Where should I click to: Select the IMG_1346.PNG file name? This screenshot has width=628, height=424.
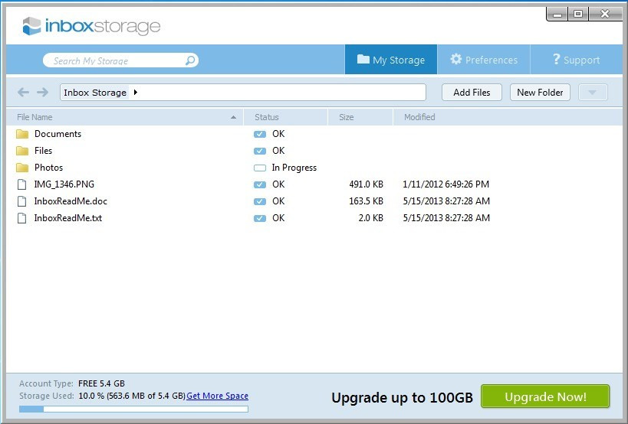point(64,184)
